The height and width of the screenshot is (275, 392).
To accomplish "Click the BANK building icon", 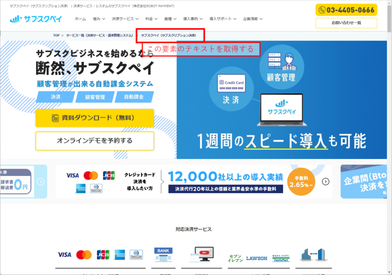I will click(163, 254).
